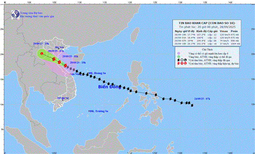Select the black L low-pressure symbol in the legend
Viewport: 255px width, 154px height.
(x=185, y=60)
